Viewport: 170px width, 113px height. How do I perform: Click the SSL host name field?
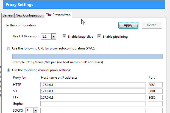point(93,91)
